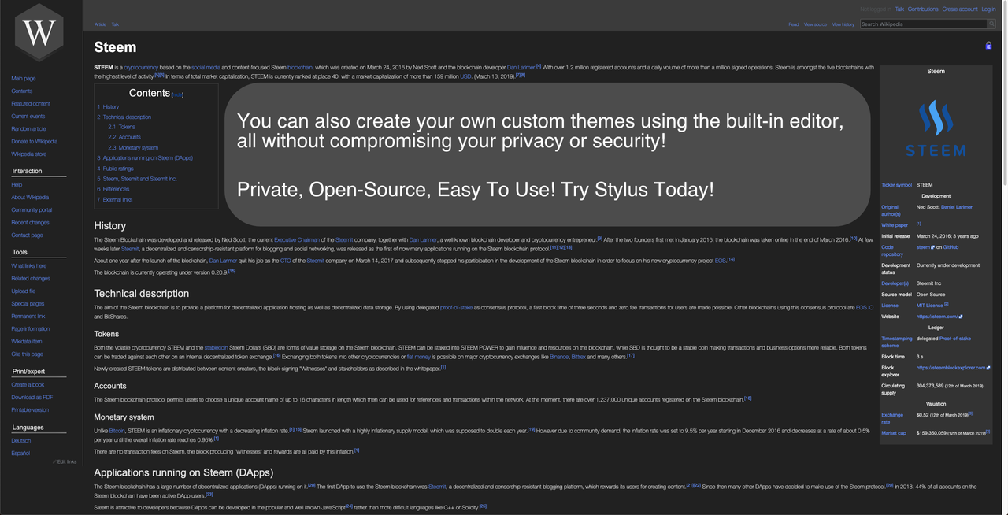The height and width of the screenshot is (515, 1008).
Task: Open Wikidata item link
Action: (x=27, y=342)
